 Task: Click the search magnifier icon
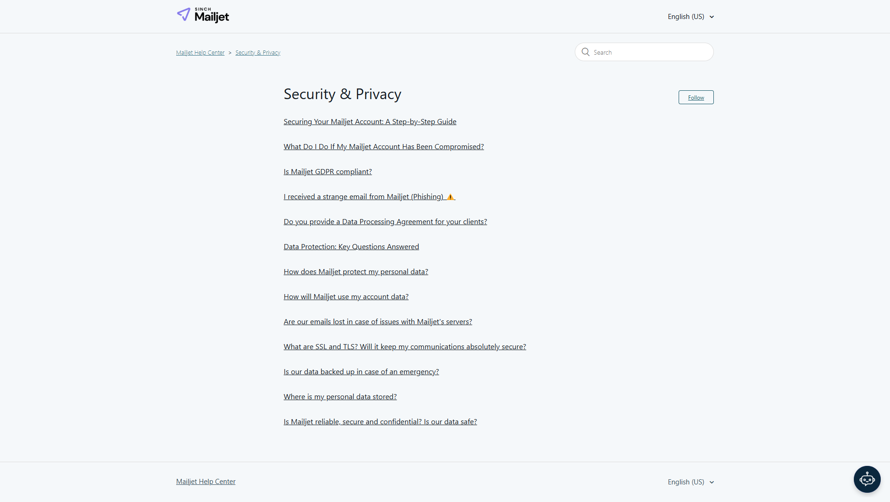(585, 52)
